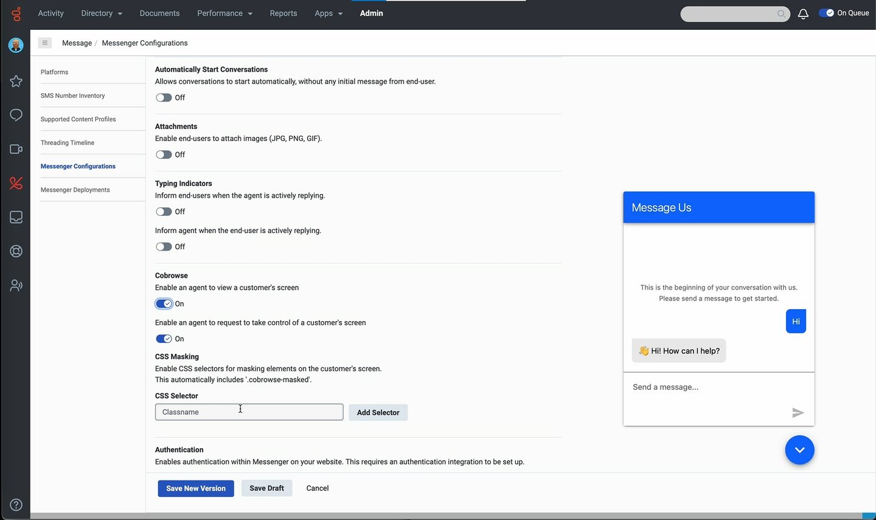Toggle Automatically Start Conversations on
The height and width of the screenshot is (520, 876).
[x=163, y=97]
